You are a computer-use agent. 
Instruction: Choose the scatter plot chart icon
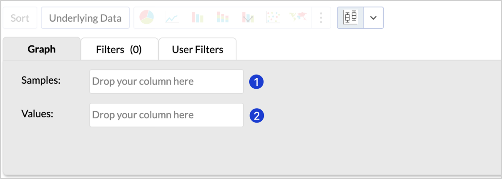[x=273, y=17]
